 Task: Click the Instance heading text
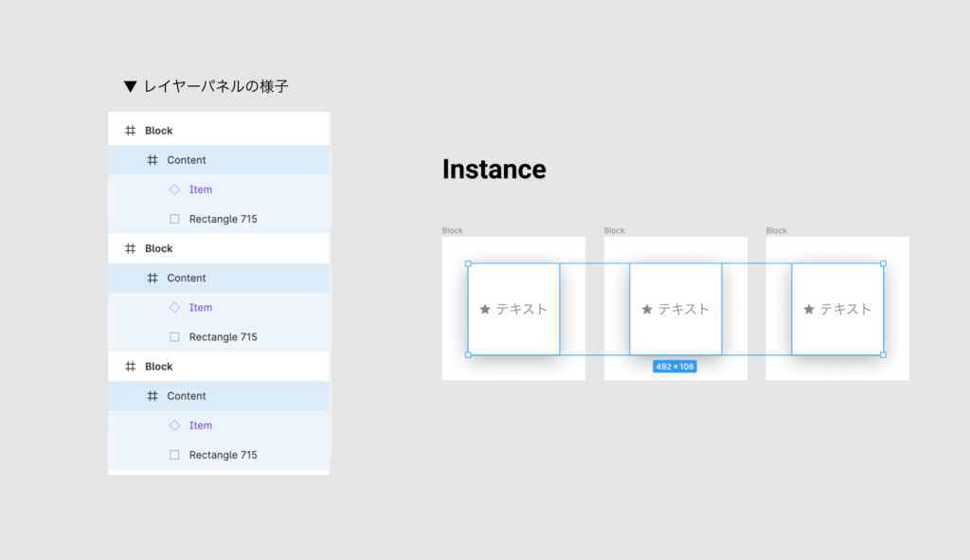point(494,170)
